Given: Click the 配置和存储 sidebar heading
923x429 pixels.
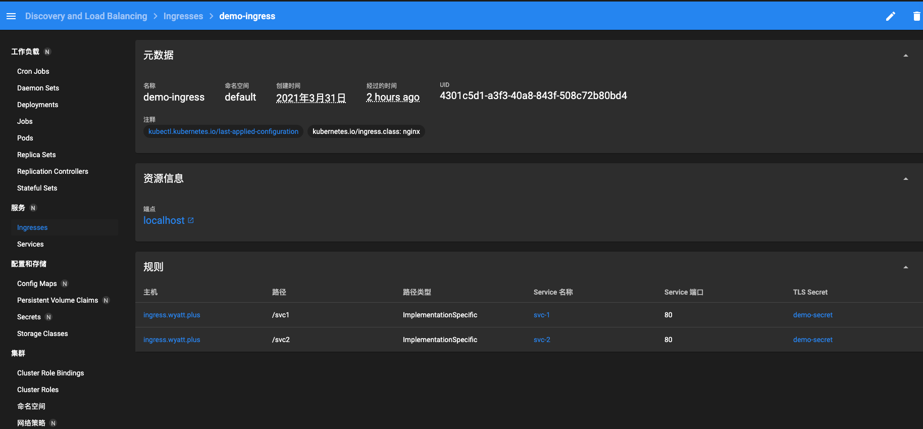Looking at the screenshot, I should click(x=29, y=264).
